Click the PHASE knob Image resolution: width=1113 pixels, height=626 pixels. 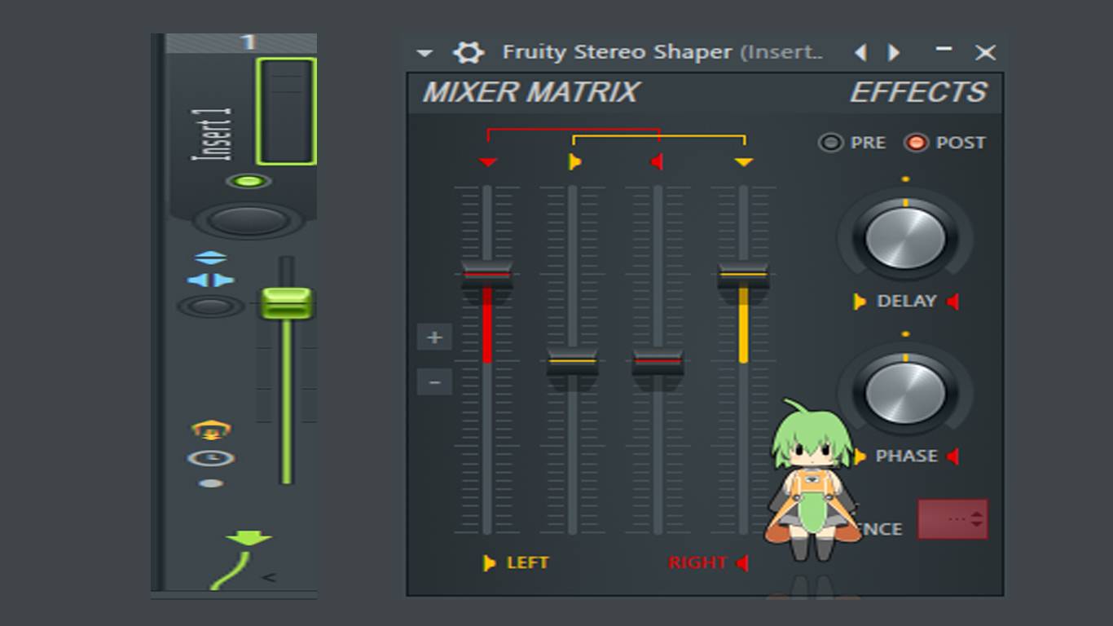tap(905, 393)
